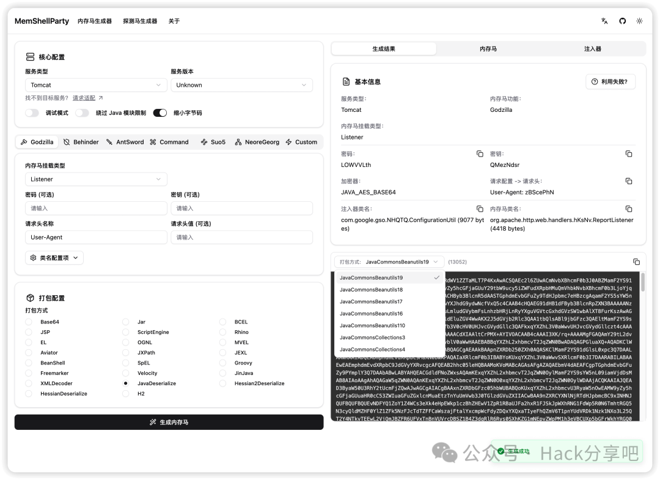
Task: Toggle the light/dark theme icon
Action: [639, 21]
